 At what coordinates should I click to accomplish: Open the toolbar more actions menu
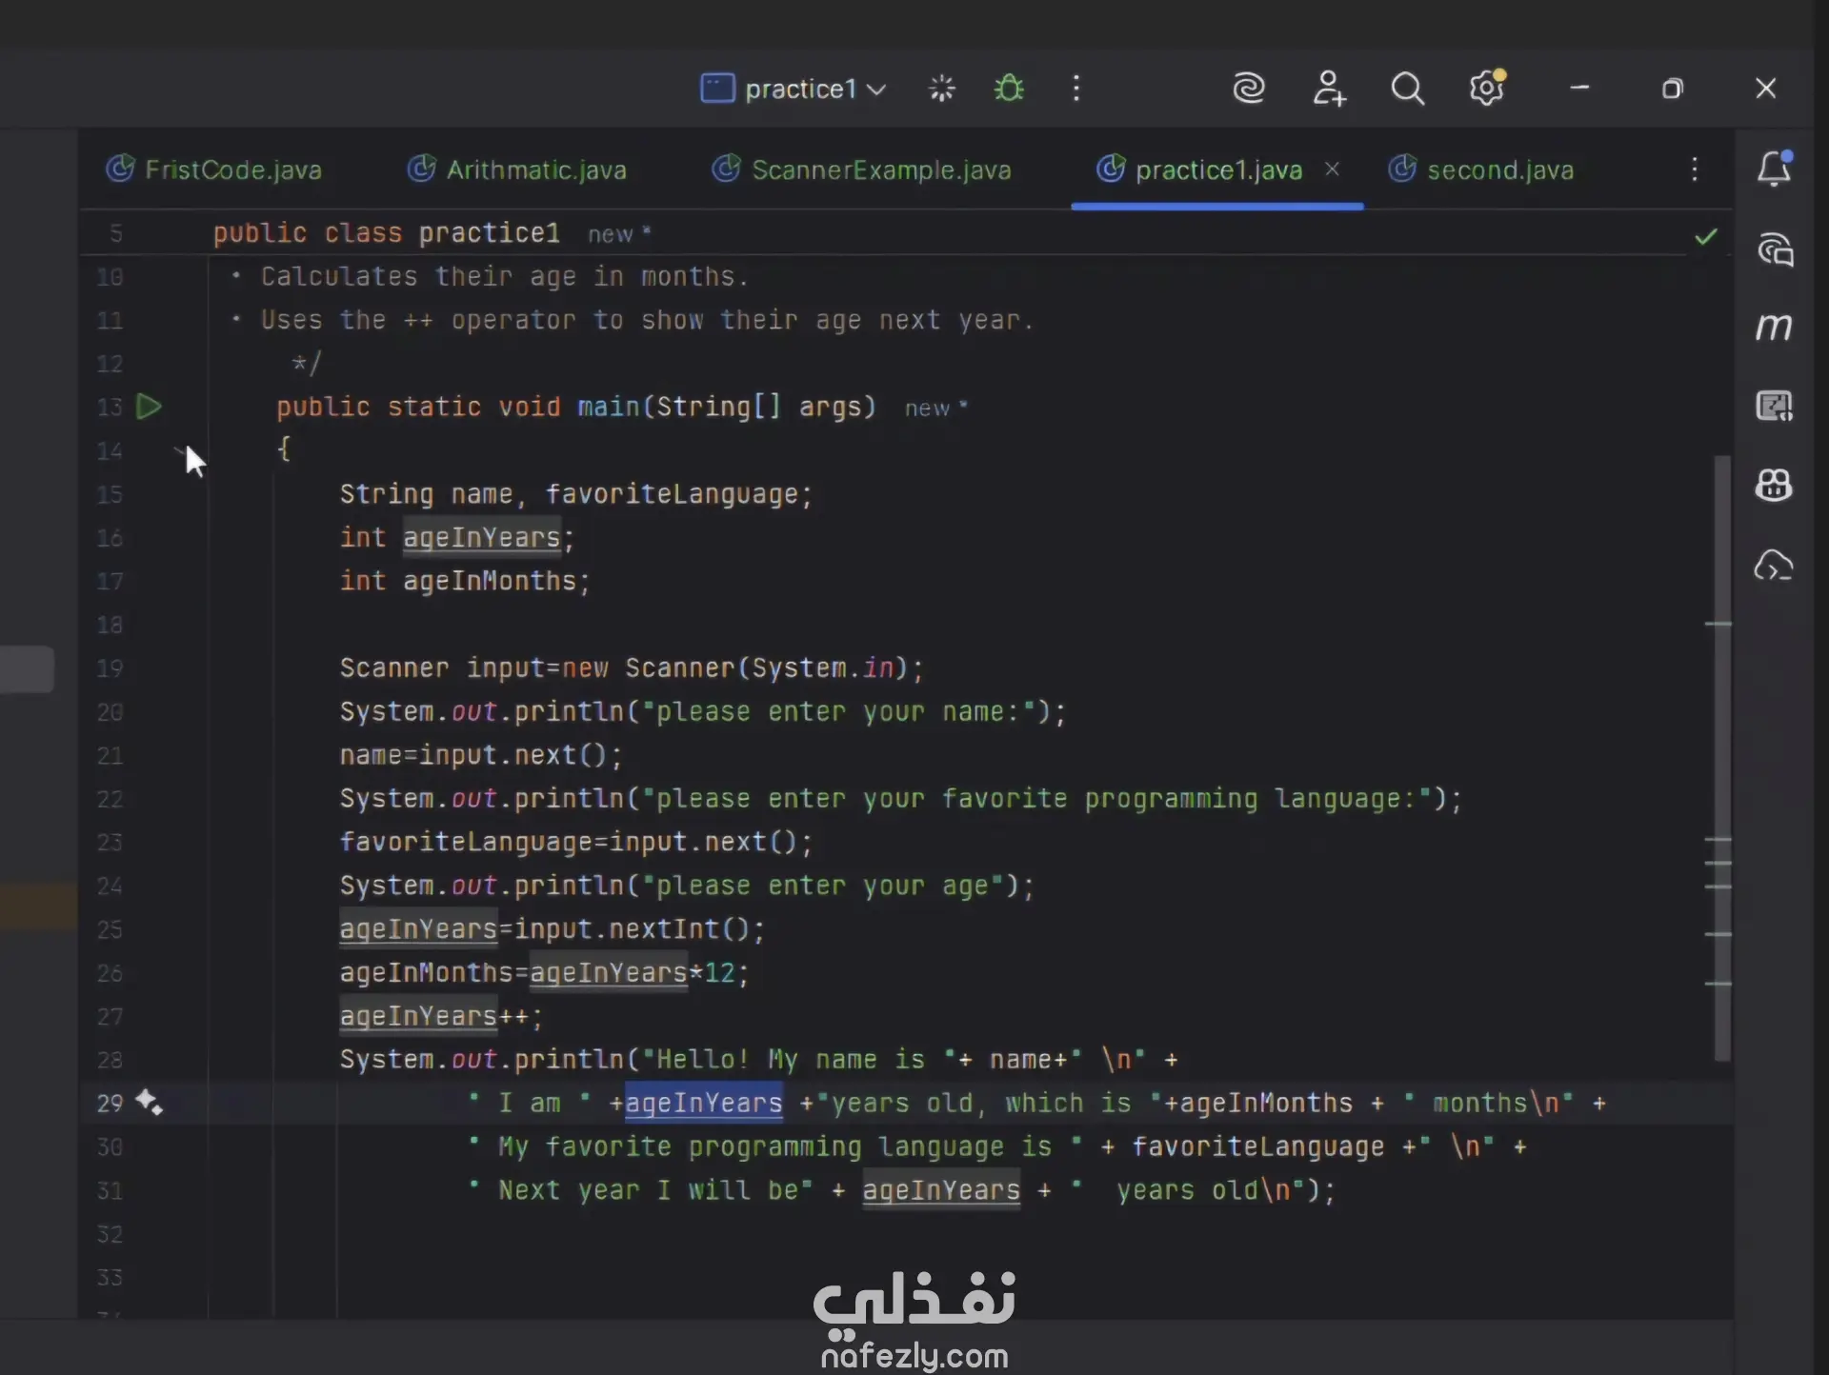point(1076,89)
